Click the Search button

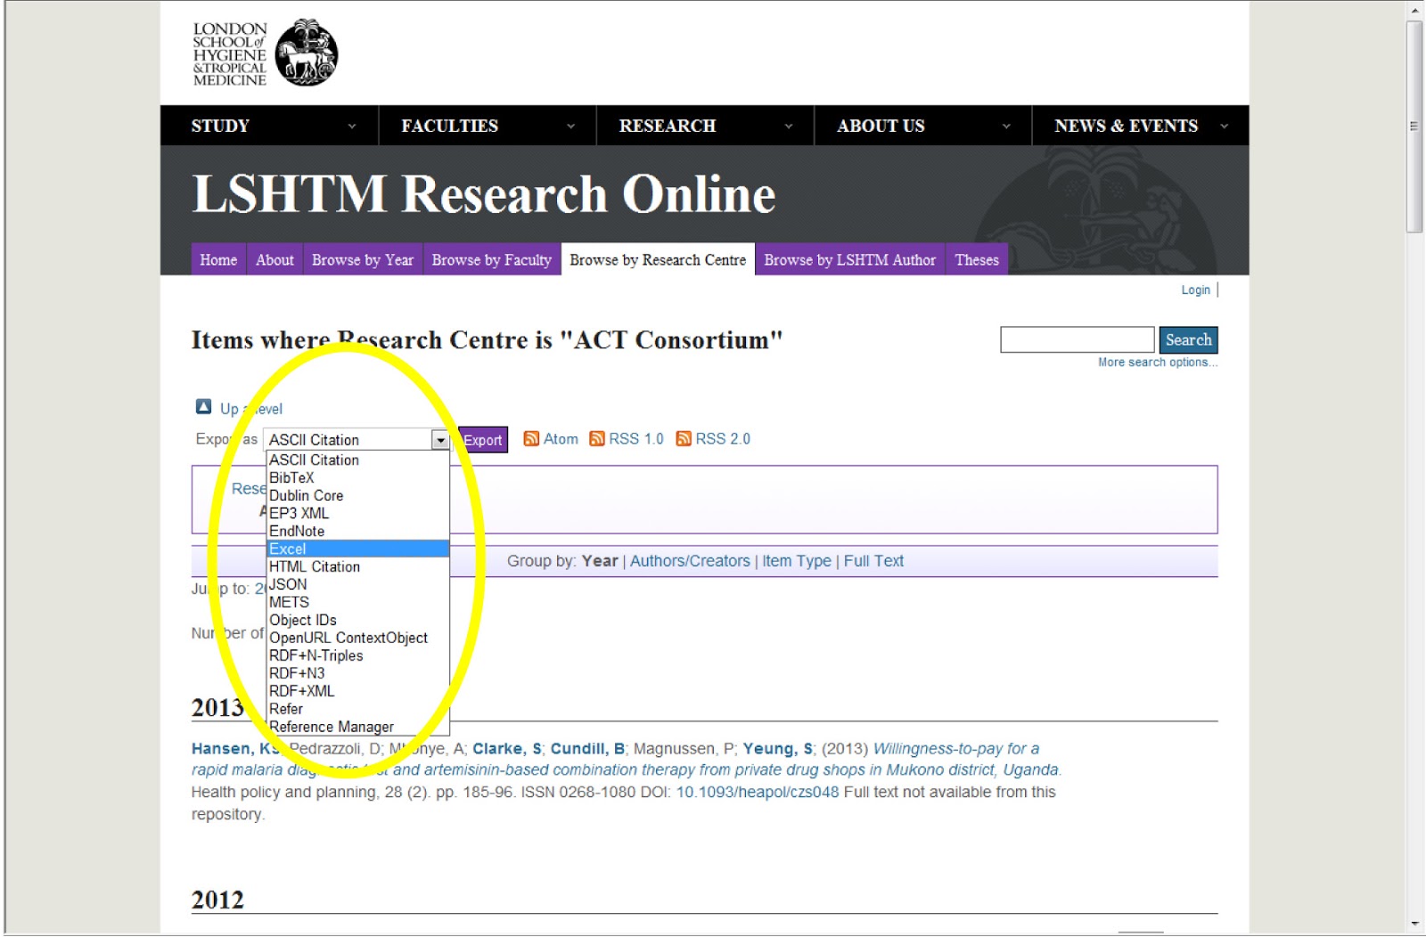coord(1188,339)
